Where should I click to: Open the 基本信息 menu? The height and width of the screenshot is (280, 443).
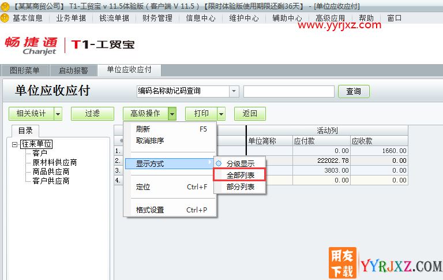[x=28, y=18]
